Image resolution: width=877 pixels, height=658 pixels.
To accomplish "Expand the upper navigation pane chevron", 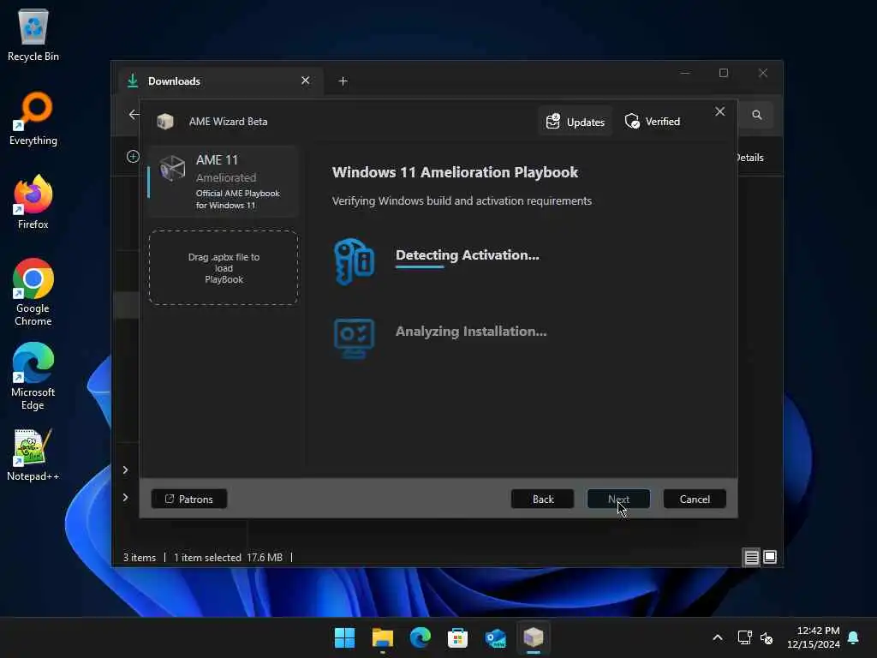I will 125,470.
